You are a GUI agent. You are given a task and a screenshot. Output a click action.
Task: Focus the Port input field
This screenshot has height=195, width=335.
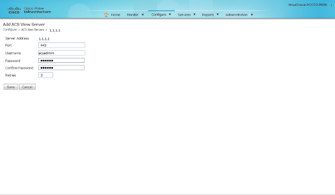[62, 45]
